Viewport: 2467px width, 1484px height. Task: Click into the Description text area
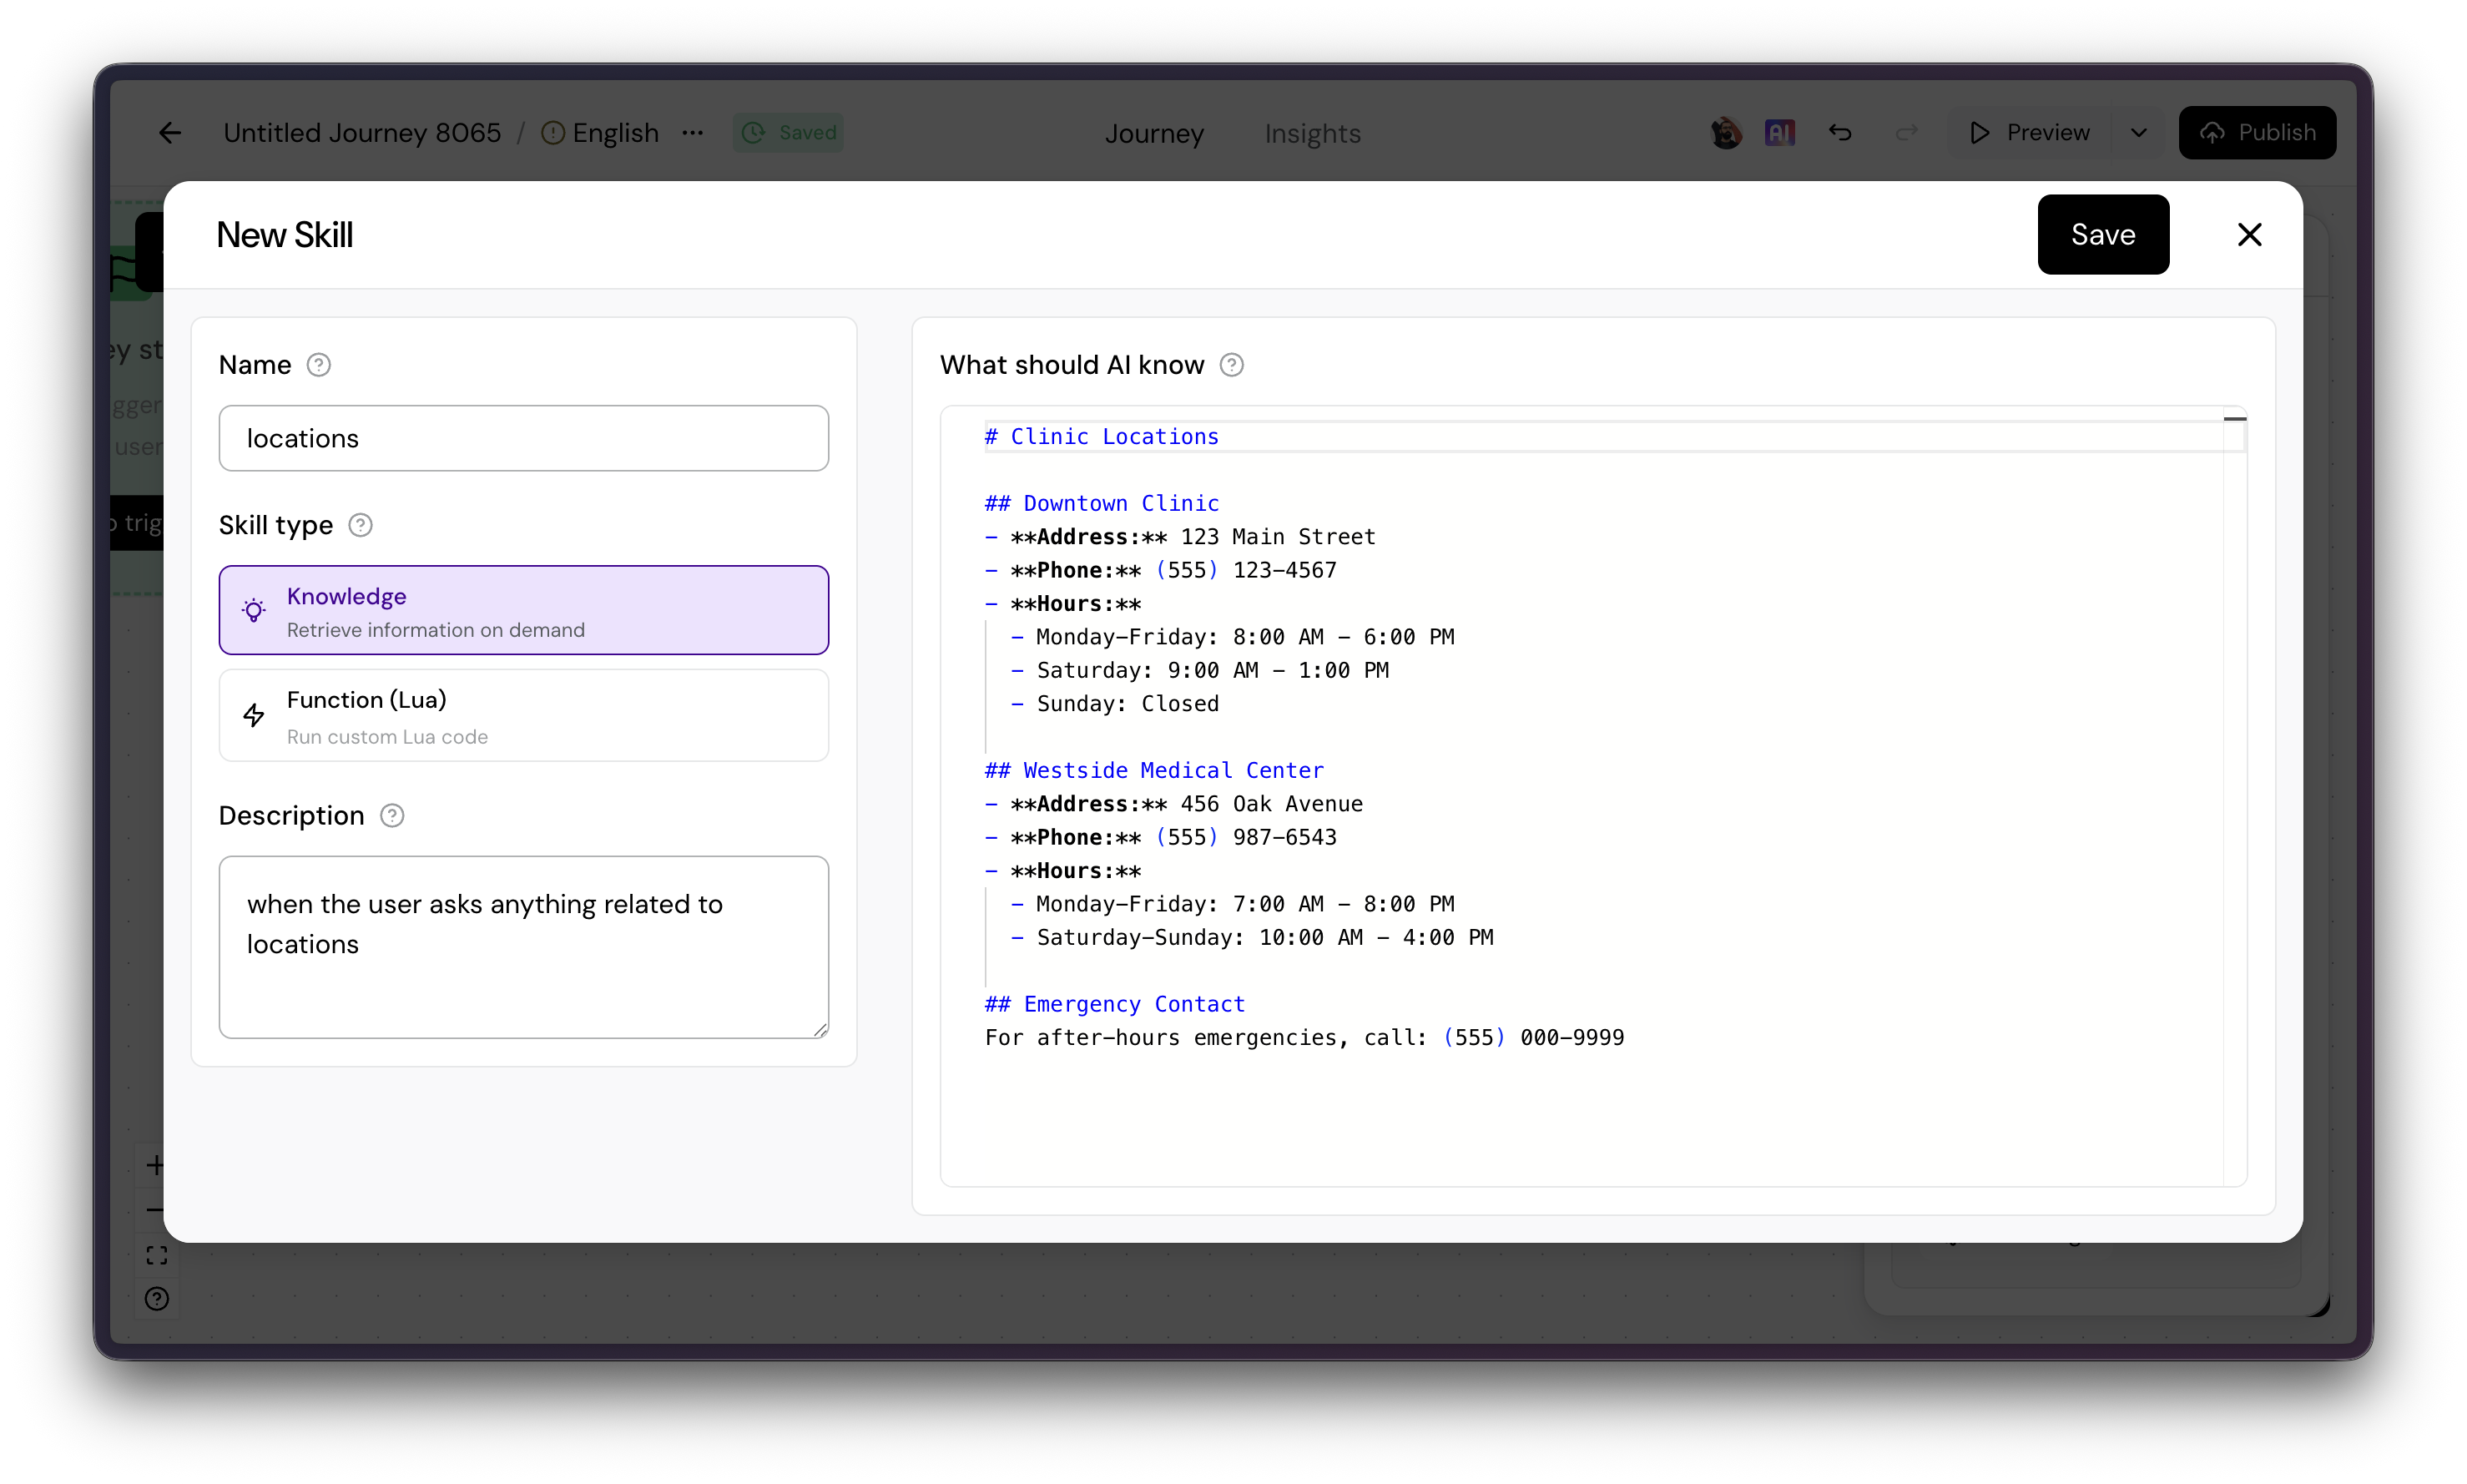point(522,946)
